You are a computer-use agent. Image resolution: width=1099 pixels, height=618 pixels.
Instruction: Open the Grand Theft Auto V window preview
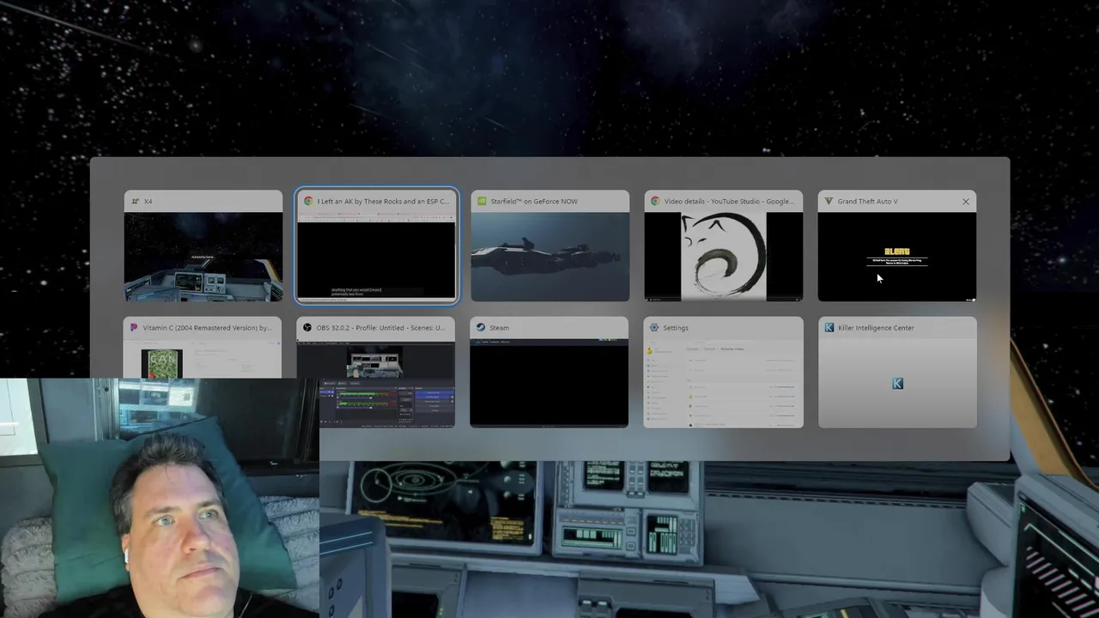[x=897, y=245]
